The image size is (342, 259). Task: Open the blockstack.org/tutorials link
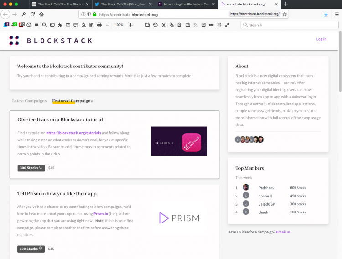coord(73,133)
